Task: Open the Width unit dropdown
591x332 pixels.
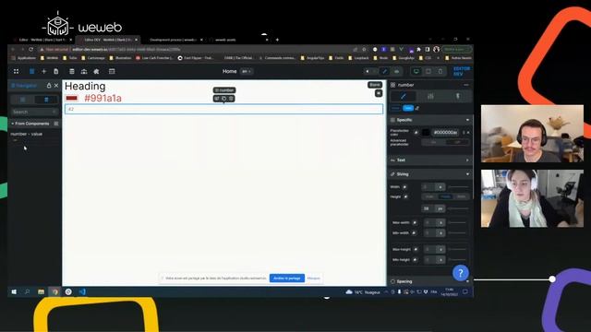Action: click(440, 186)
